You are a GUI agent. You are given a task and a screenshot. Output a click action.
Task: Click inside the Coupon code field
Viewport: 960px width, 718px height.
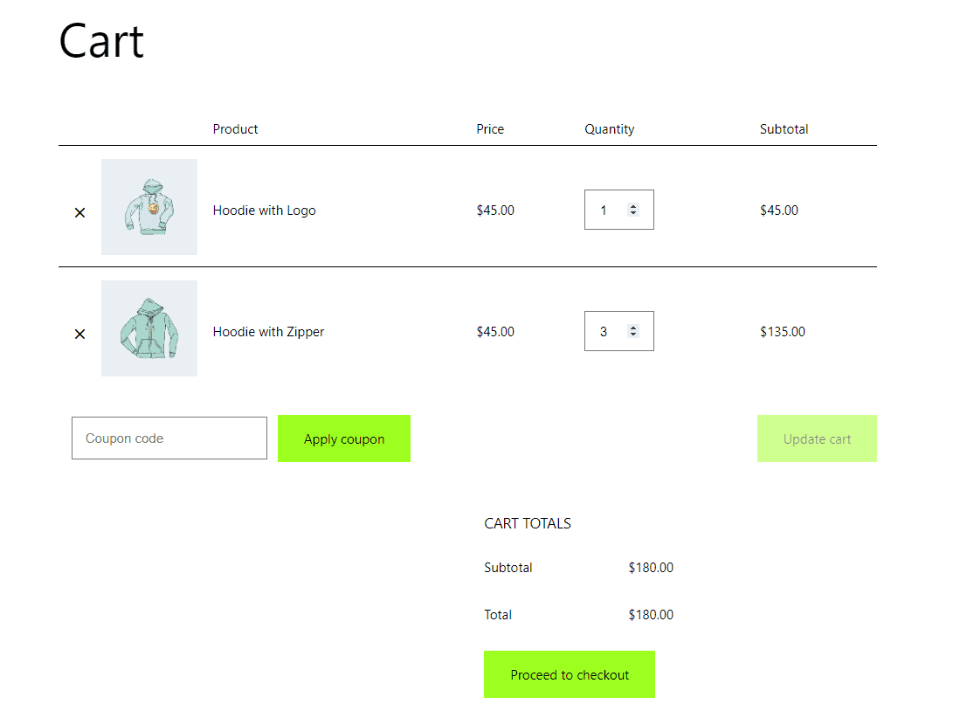click(x=169, y=438)
